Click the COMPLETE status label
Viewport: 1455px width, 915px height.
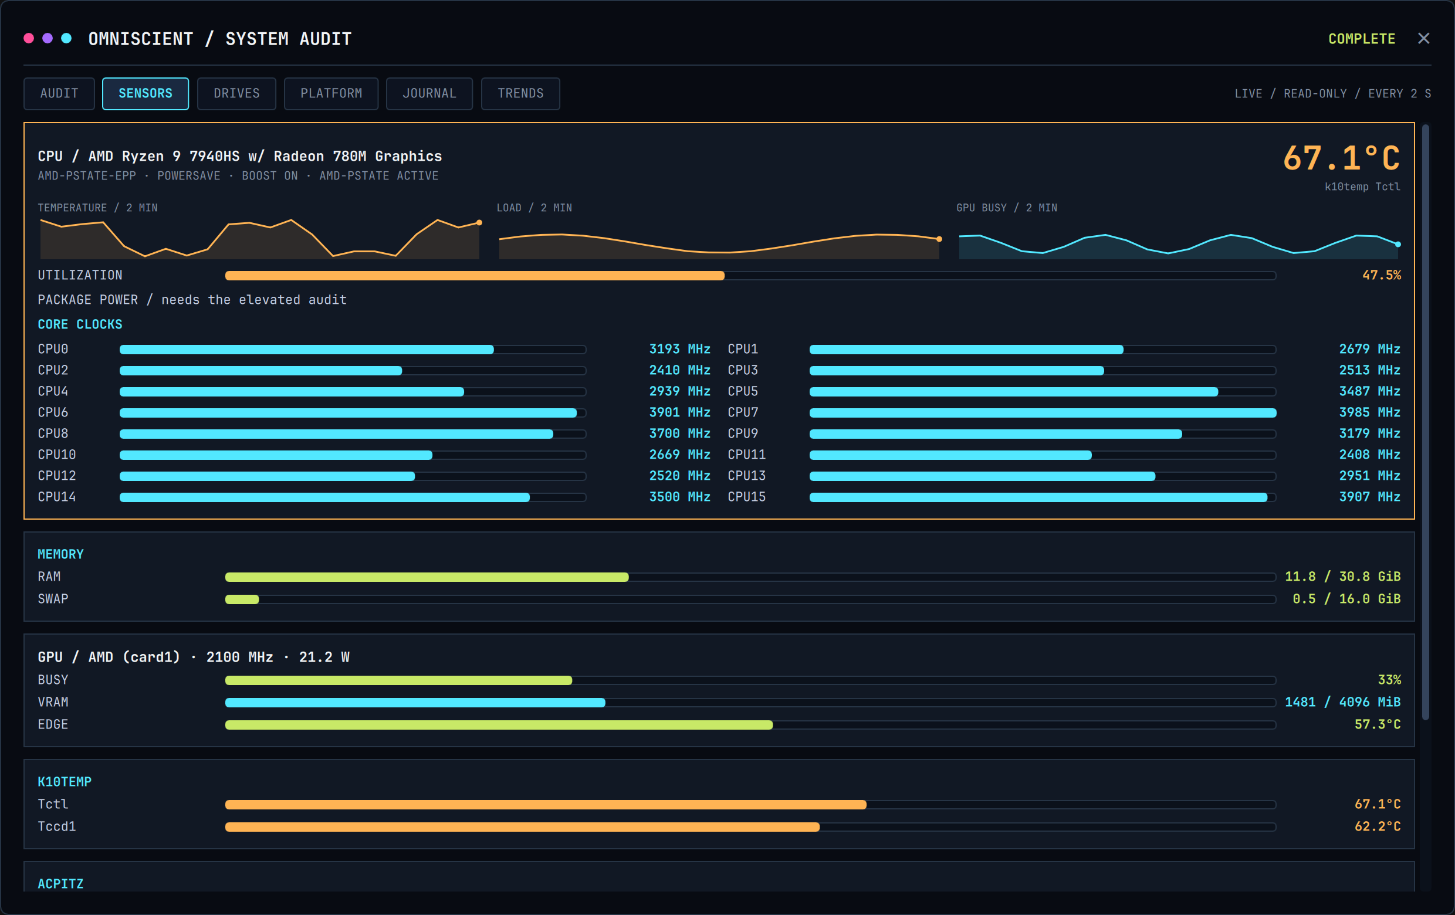pyautogui.click(x=1361, y=39)
